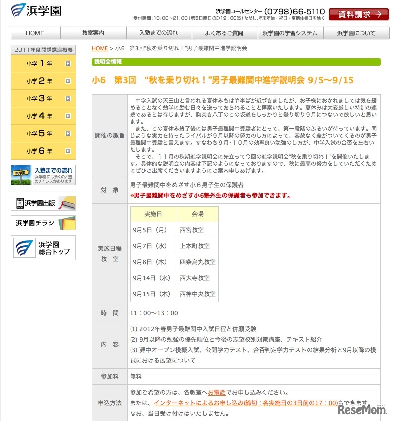Click content item (1) 2012年春男子最難関中入試日程
This screenshot has height=421, width=393.
tap(193, 329)
